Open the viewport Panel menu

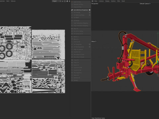pyautogui.click(x=123, y=1)
